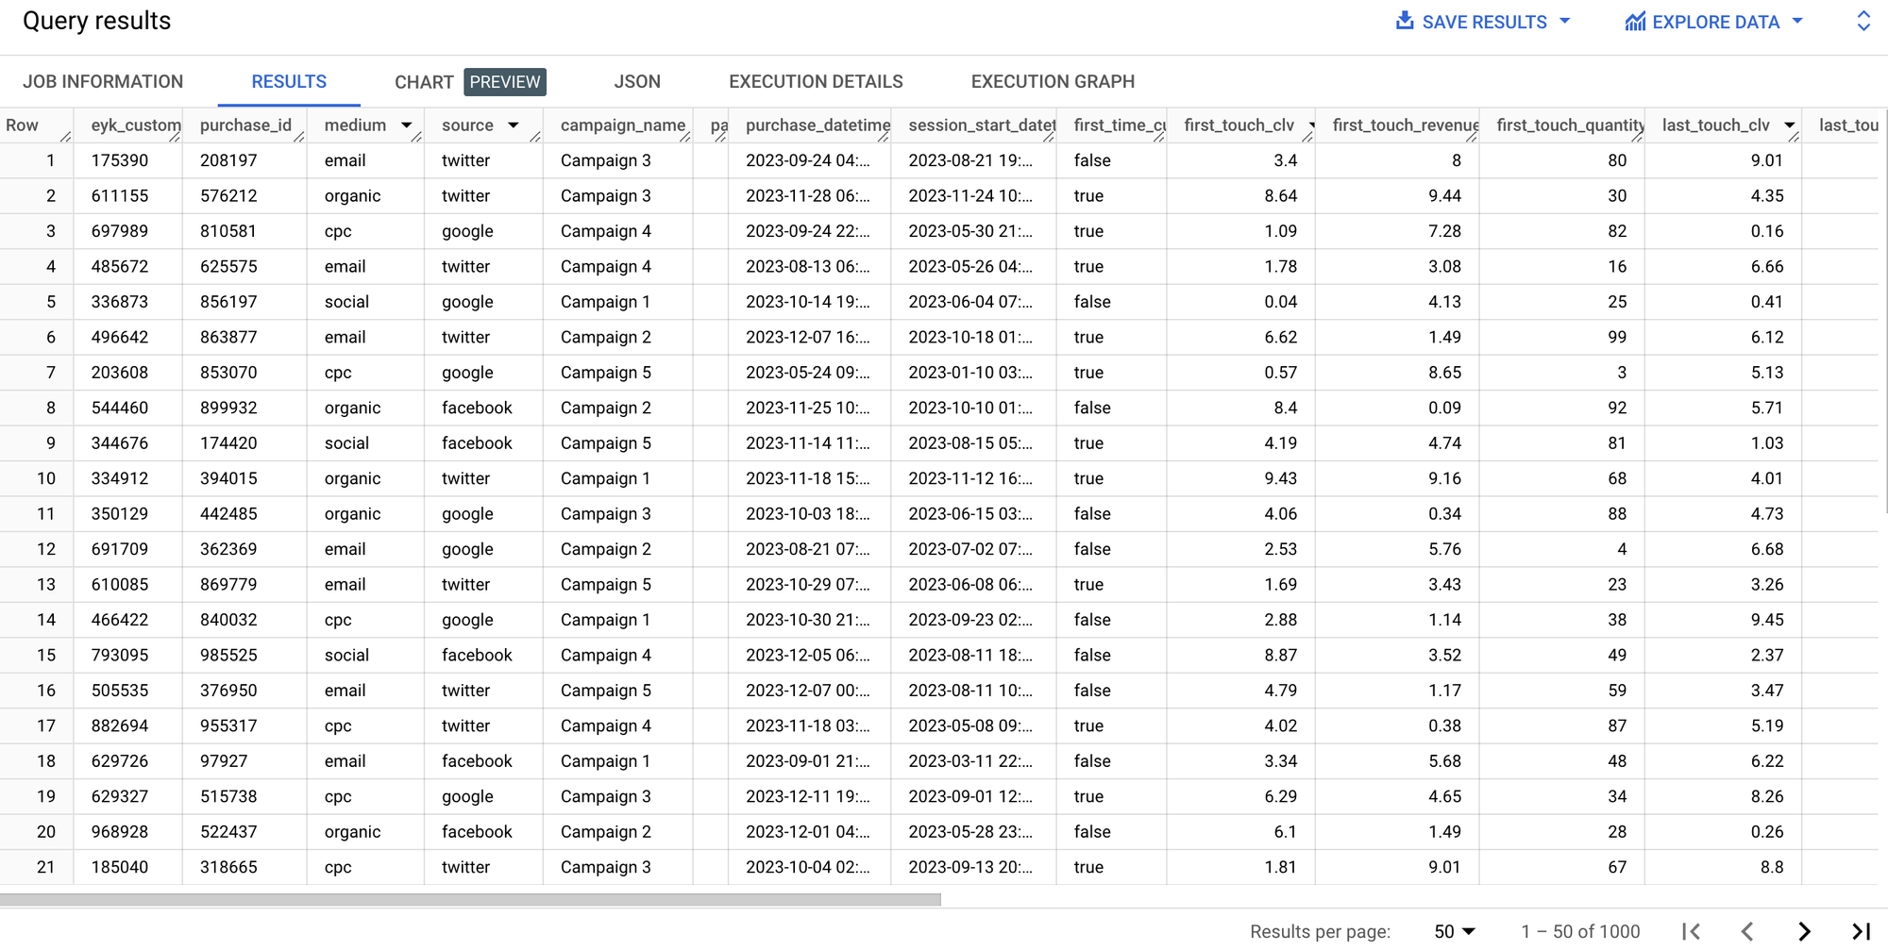Jump to the last results page
Viewport: 1888px width, 950px height.
coord(1861,931)
